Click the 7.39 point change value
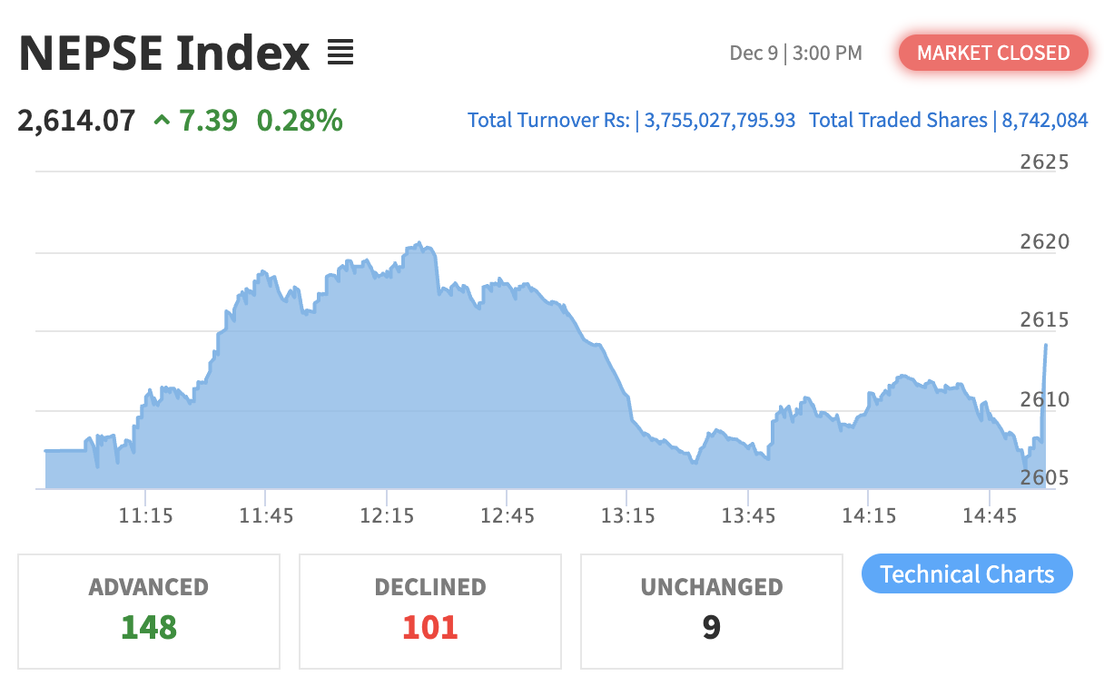Image resolution: width=1104 pixels, height=676 pixels. point(208,119)
